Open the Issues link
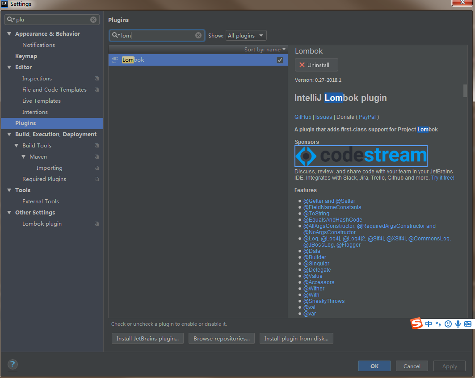The height and width of the screenshot is (378, 475). coord(324,117)
